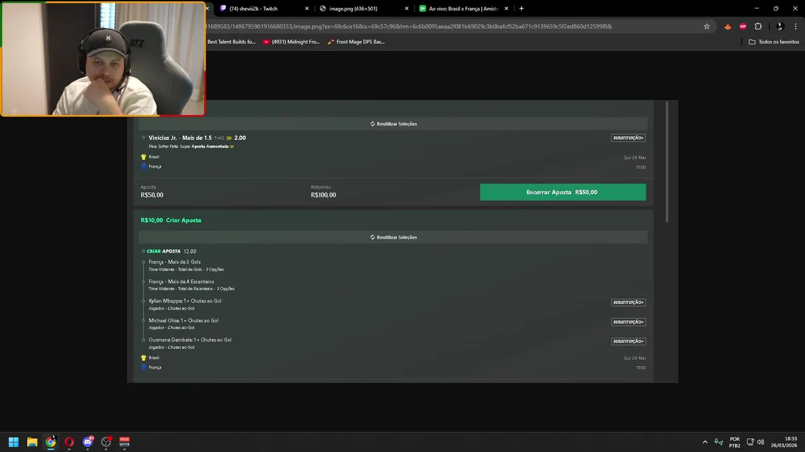Open the volume tray icon

[761, 442]
